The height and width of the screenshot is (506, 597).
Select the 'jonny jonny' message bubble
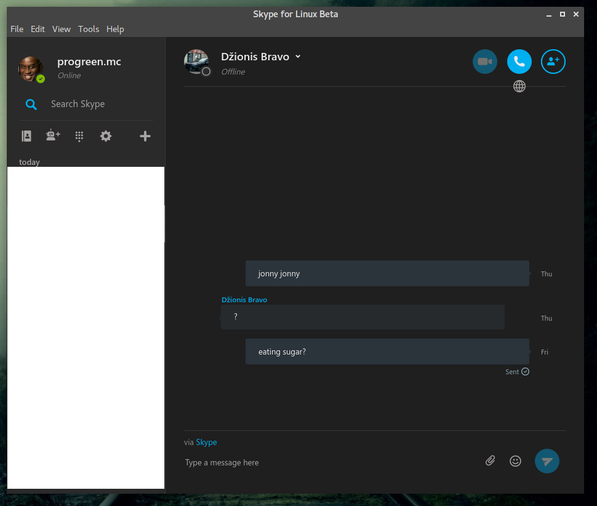(x=387, y=273)
